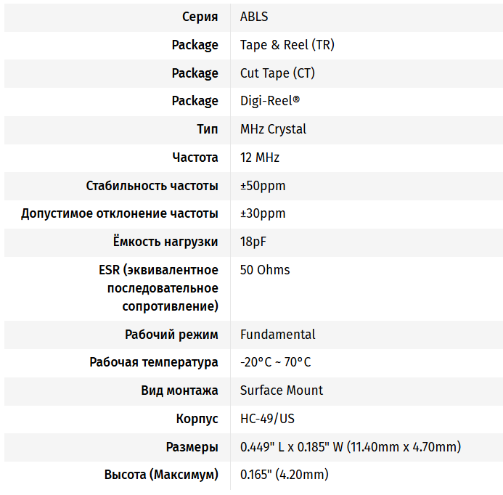Select the Tape & Reel (TR) value
The image size is (503, 495).
point(287,45)
